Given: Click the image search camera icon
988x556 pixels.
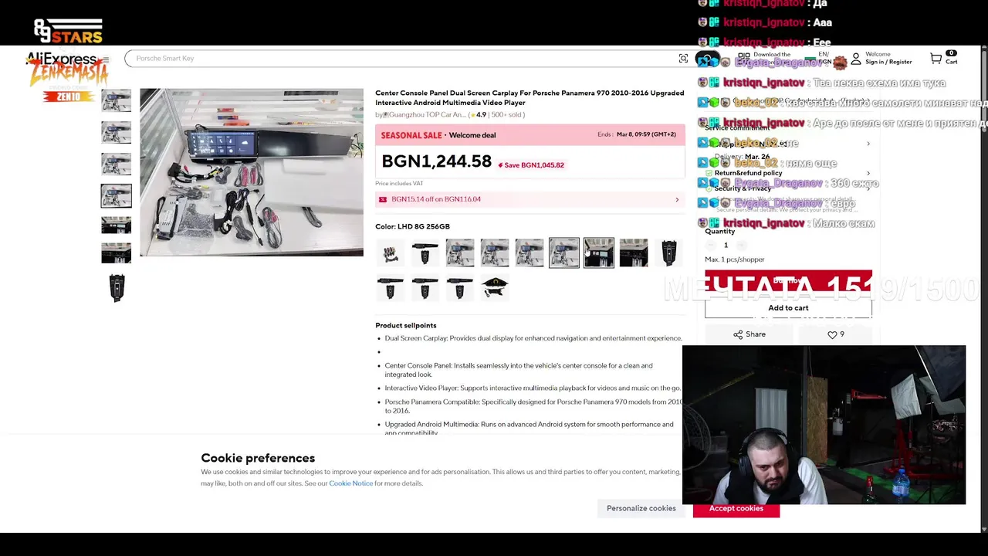Looking at the screenshot, I should click(x=683, y=59).
